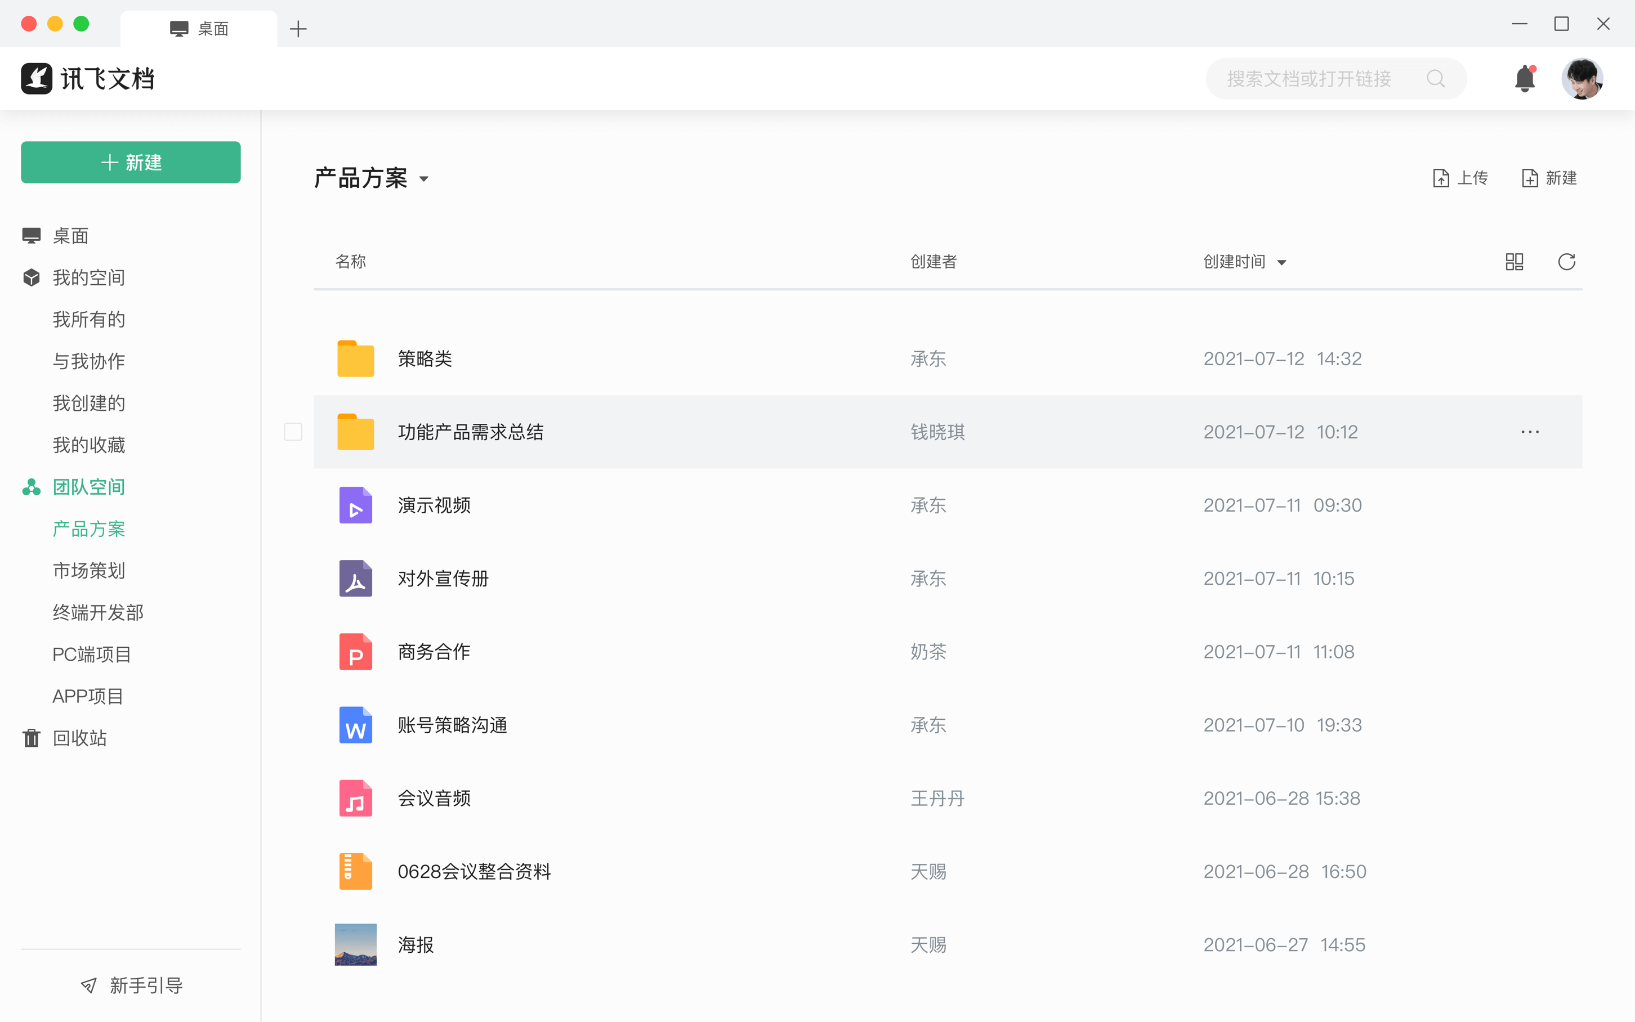Click the 新建 create button
Screen dimensions: 1635x1022
131,162
